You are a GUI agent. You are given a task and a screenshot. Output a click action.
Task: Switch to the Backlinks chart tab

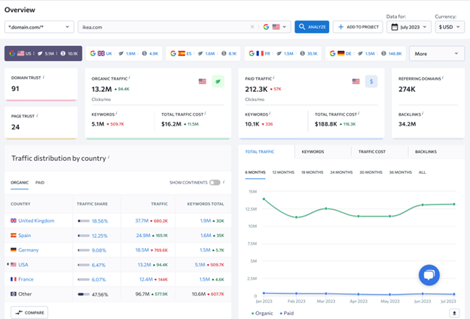point(426,151)
